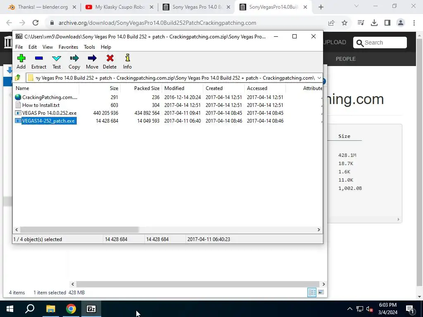Open Chrome side panel icon
The height and width of the screenshot is (317, 423).
pos(387,23)
